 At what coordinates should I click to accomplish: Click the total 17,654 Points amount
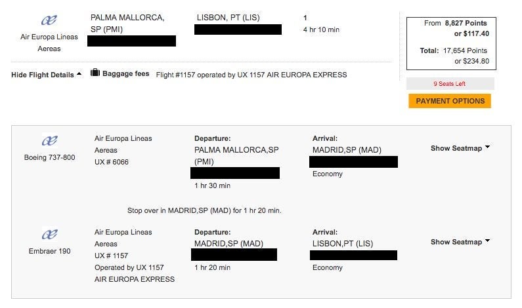coord(468,50)
